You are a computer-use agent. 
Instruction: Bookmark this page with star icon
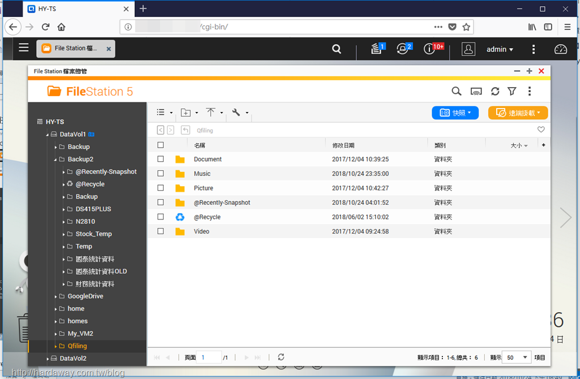(466, 27)
